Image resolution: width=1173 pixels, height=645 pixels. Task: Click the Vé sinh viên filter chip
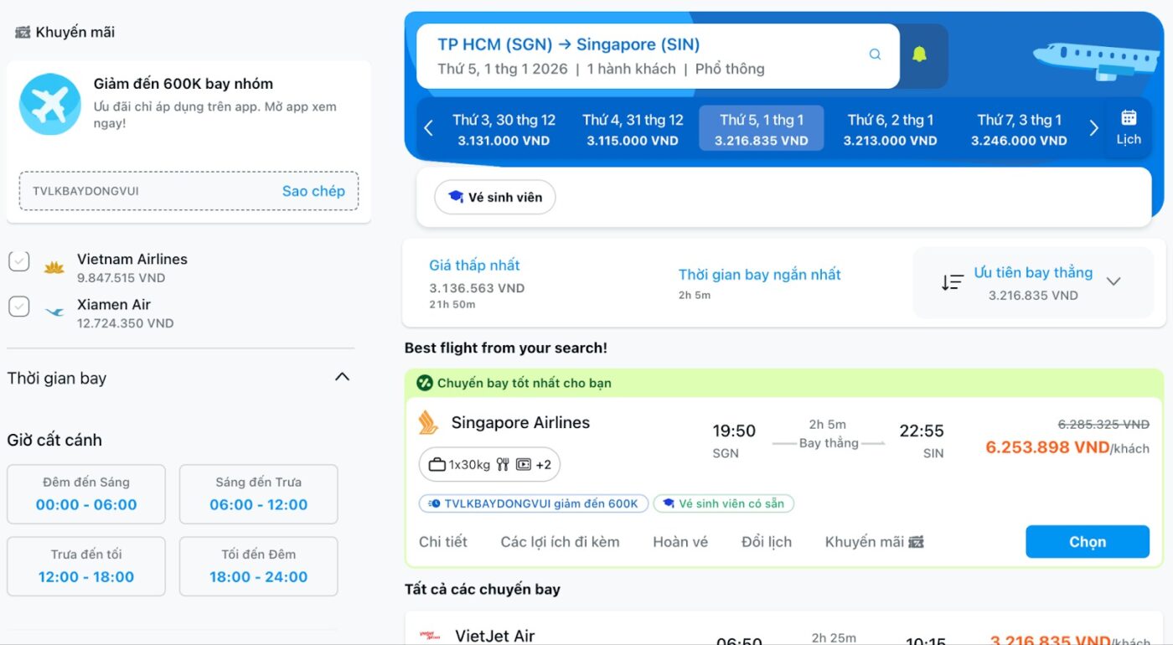click(x=494, y=198)
